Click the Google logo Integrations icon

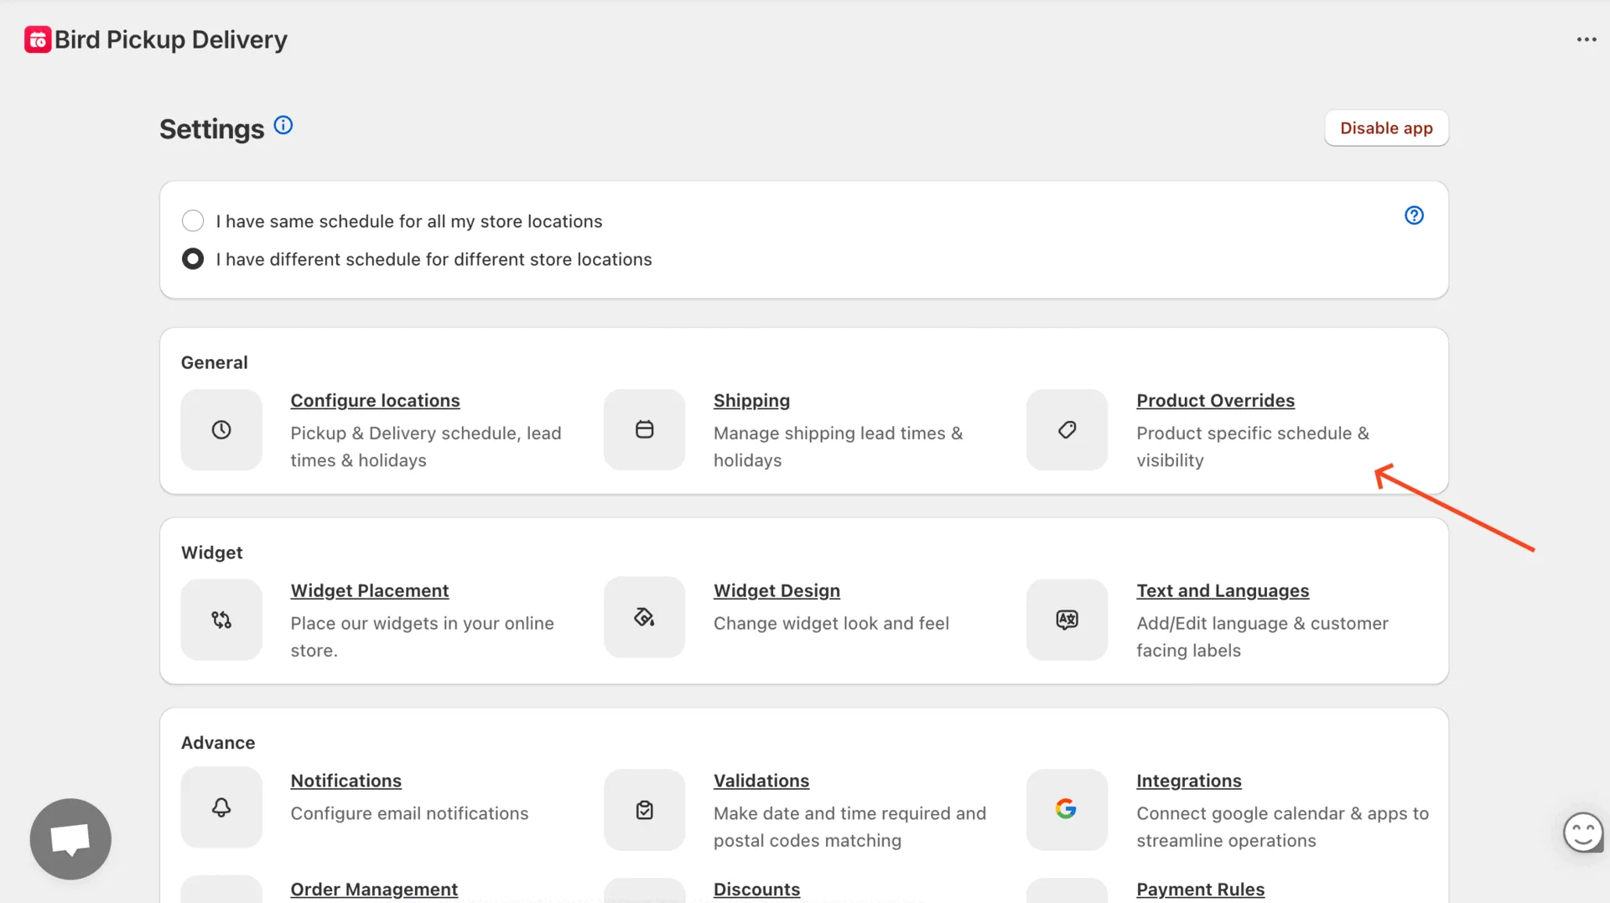click(x=1067, y=809)
